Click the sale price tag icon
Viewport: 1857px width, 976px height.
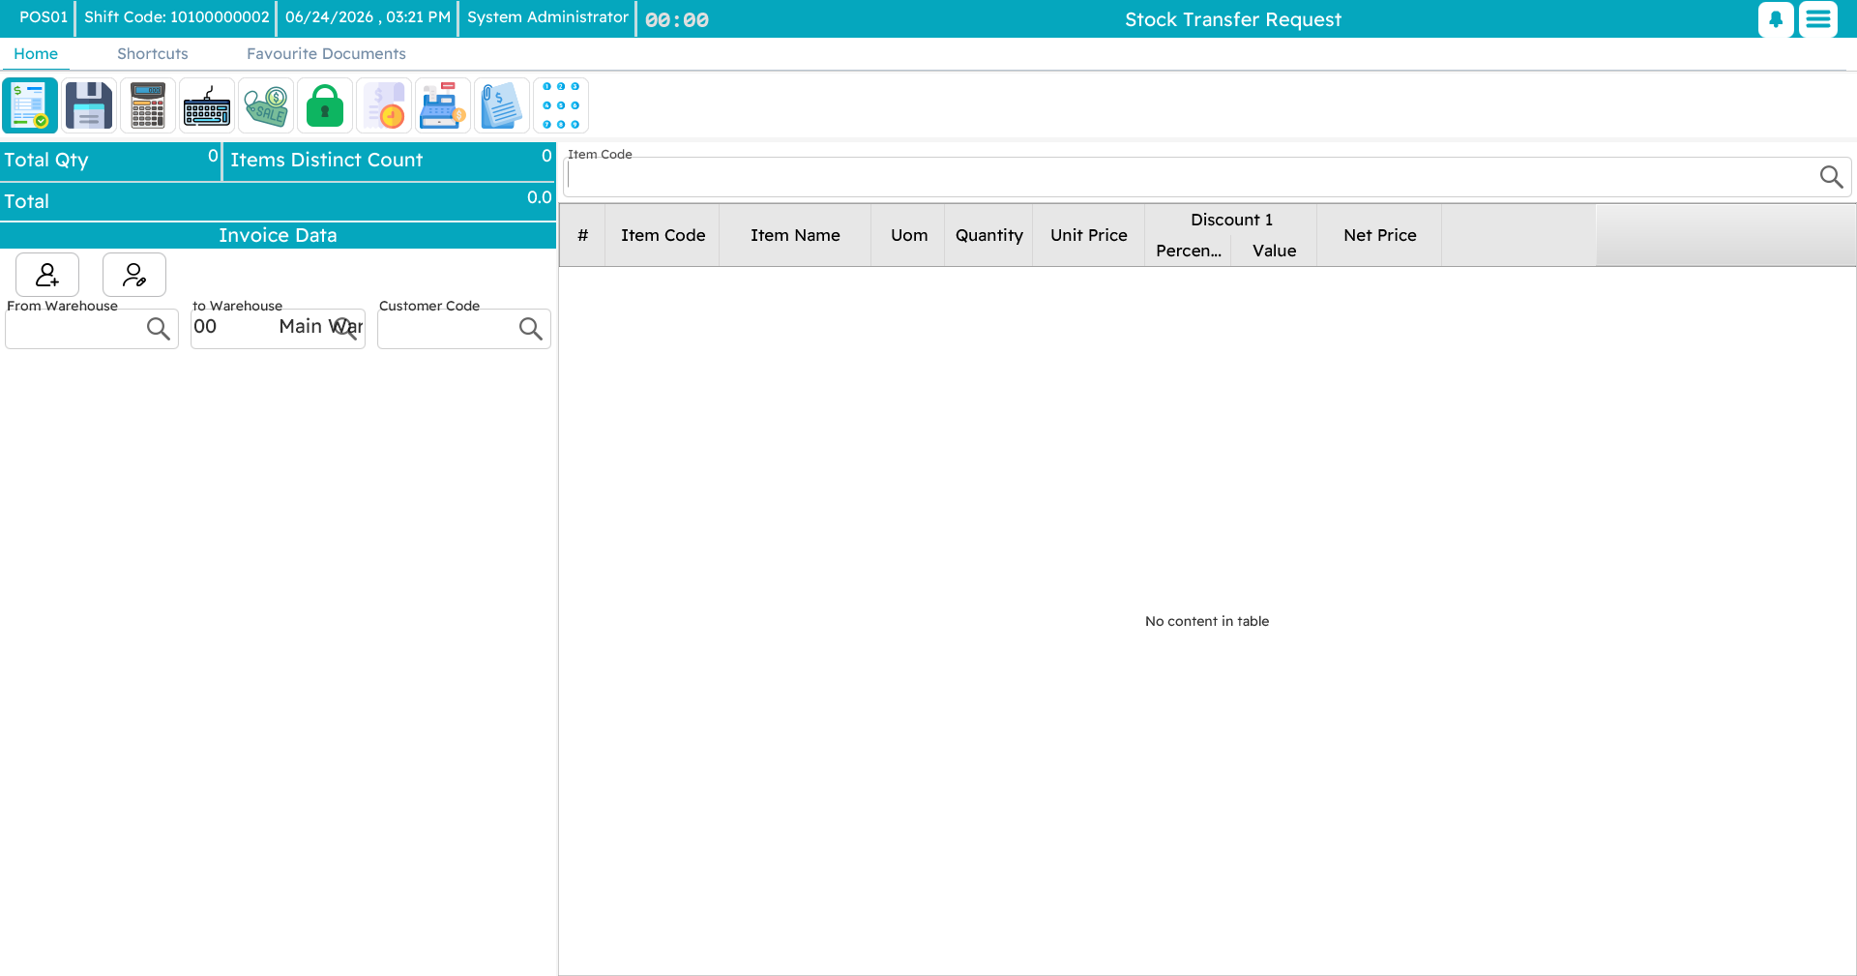click(x=266, y=105)
